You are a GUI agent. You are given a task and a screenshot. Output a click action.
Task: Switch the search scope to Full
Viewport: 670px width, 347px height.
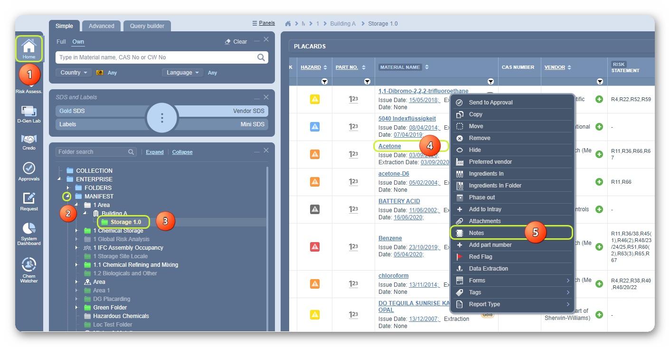[61, 42]
